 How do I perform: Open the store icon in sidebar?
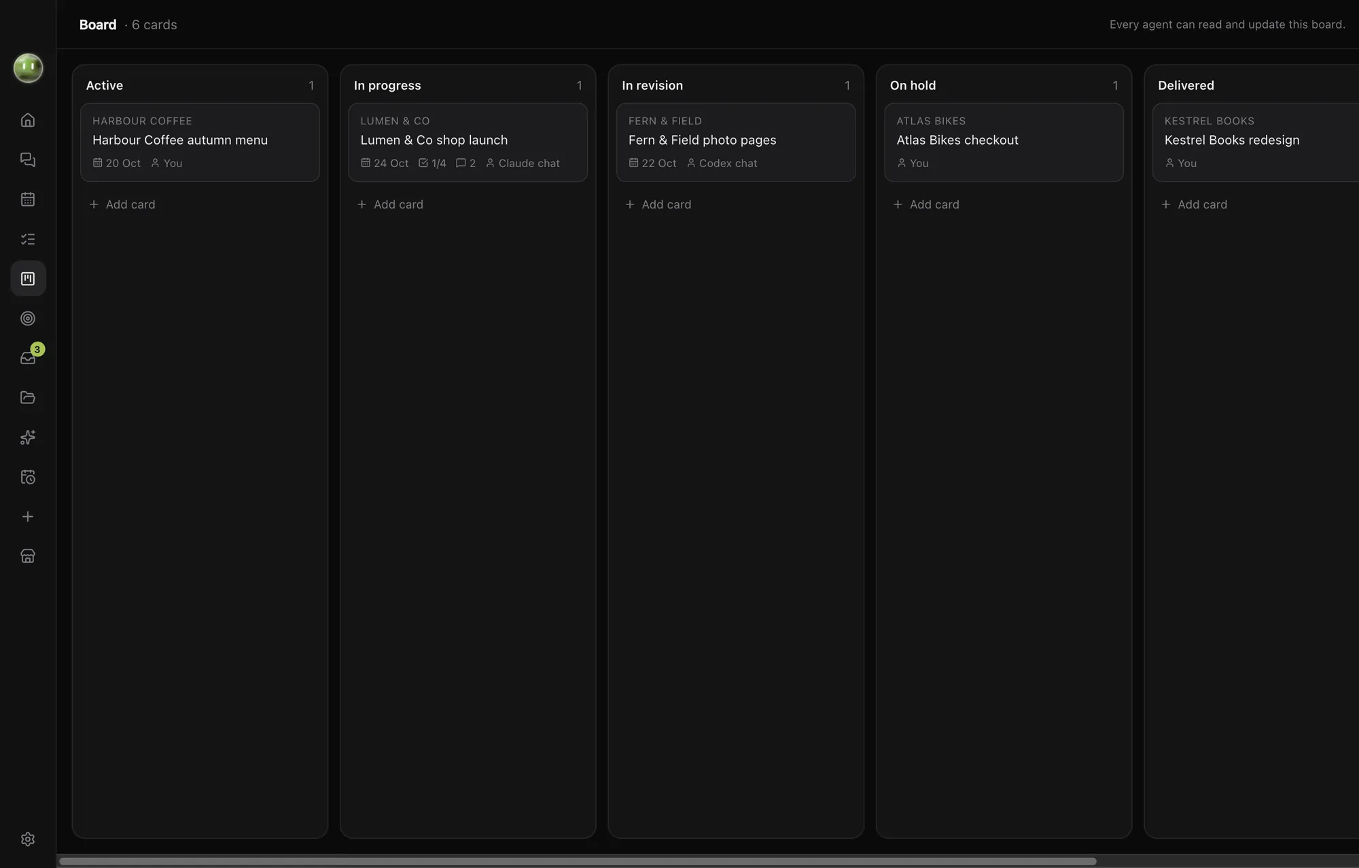coord(28,556)
